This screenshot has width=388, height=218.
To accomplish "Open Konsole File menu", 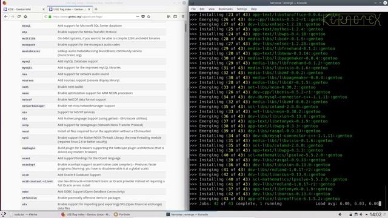I will [193, 9].
